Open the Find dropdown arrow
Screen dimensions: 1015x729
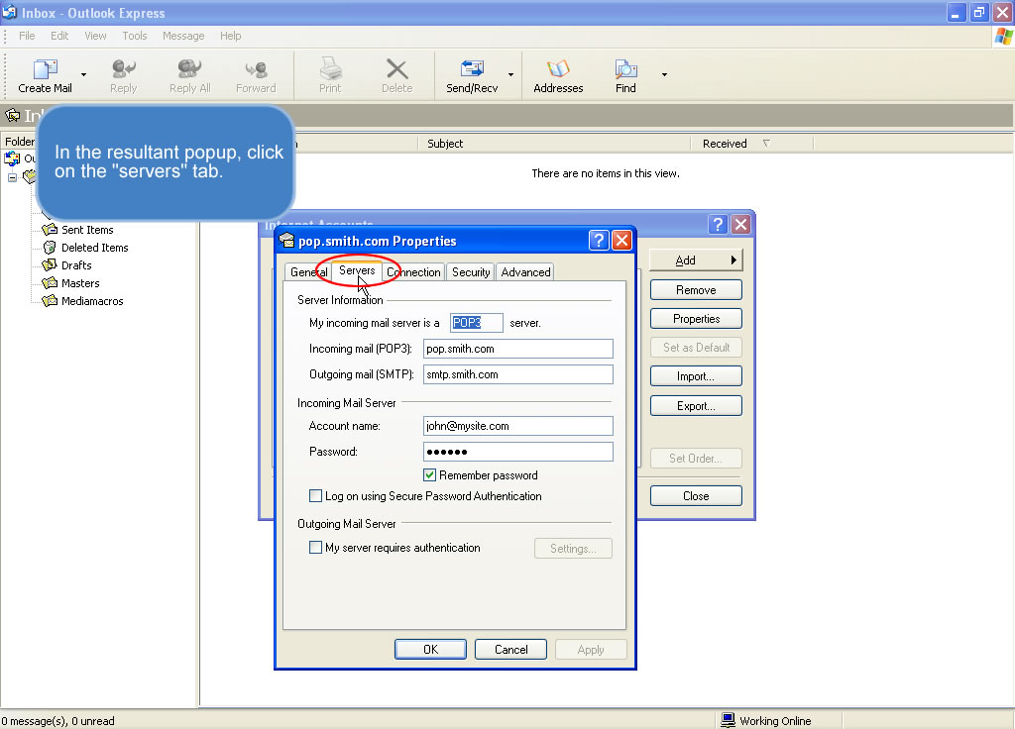pos(664,74)
